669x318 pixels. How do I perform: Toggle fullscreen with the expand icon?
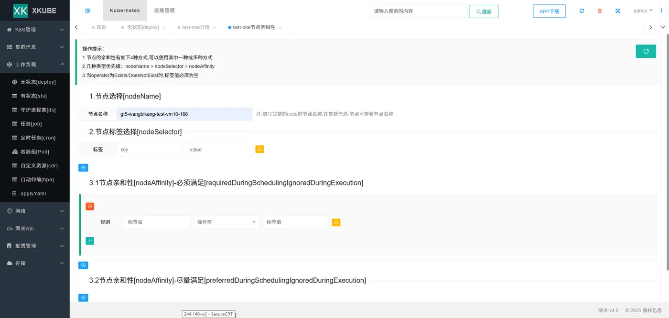(617, 11)
